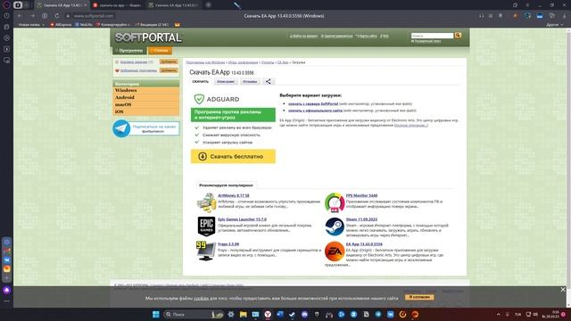Click the Steam logo icon
Viewport: 571px width, 321px height.
335,226
